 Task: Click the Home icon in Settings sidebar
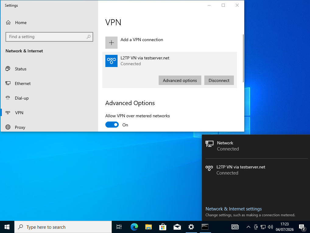coord(8,23)
